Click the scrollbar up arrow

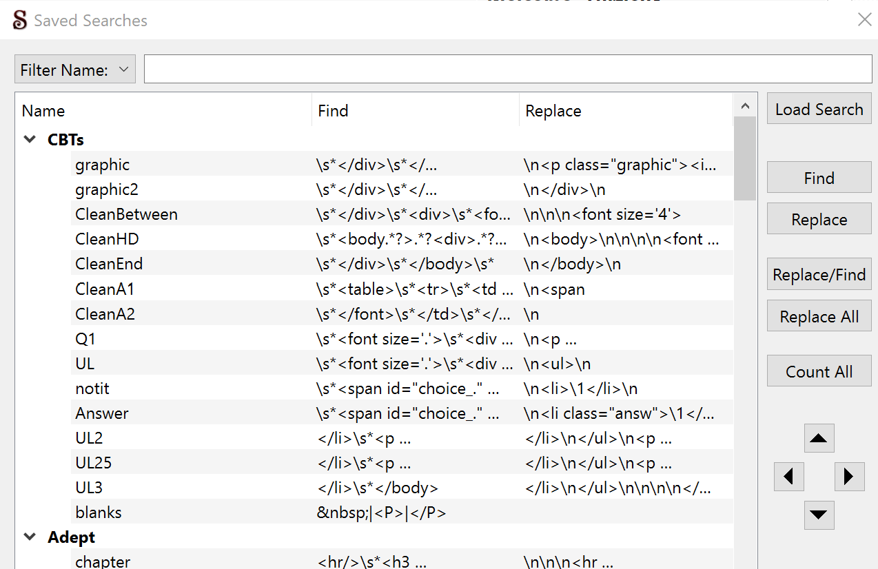tap(744, 106)
